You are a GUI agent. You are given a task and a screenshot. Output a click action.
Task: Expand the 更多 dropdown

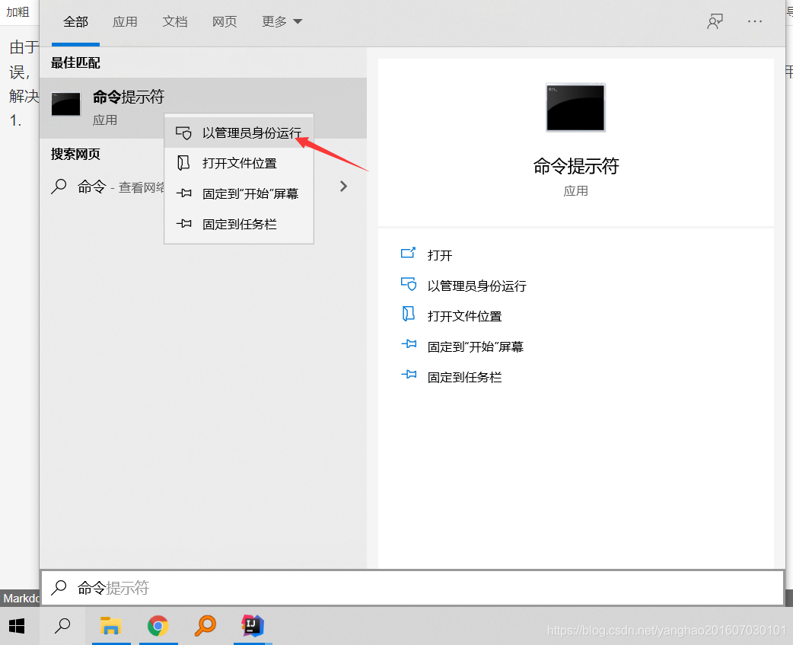[282, 22]
